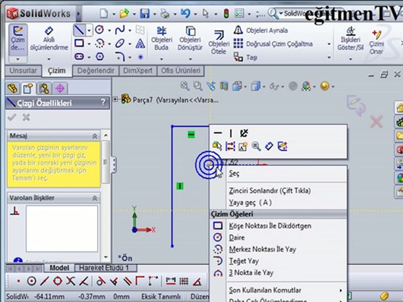Select the Circle sketch tool in ribbon

point(99,30)
